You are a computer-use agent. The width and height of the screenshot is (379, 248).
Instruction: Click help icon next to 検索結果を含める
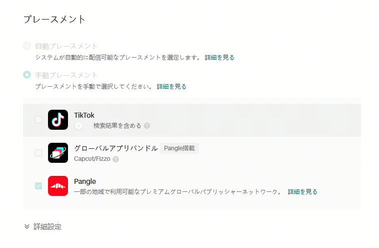147,126
